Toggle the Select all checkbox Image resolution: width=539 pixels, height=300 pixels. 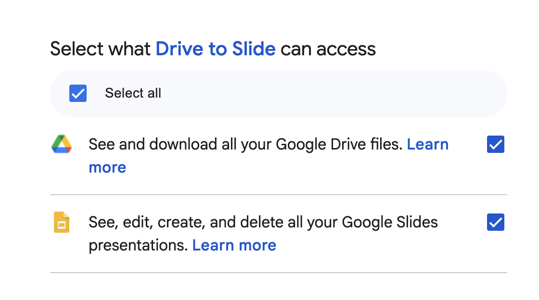(x=78, y=93)
